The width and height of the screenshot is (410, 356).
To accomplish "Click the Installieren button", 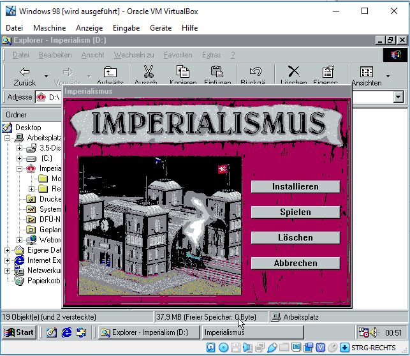I will (295, 187).
